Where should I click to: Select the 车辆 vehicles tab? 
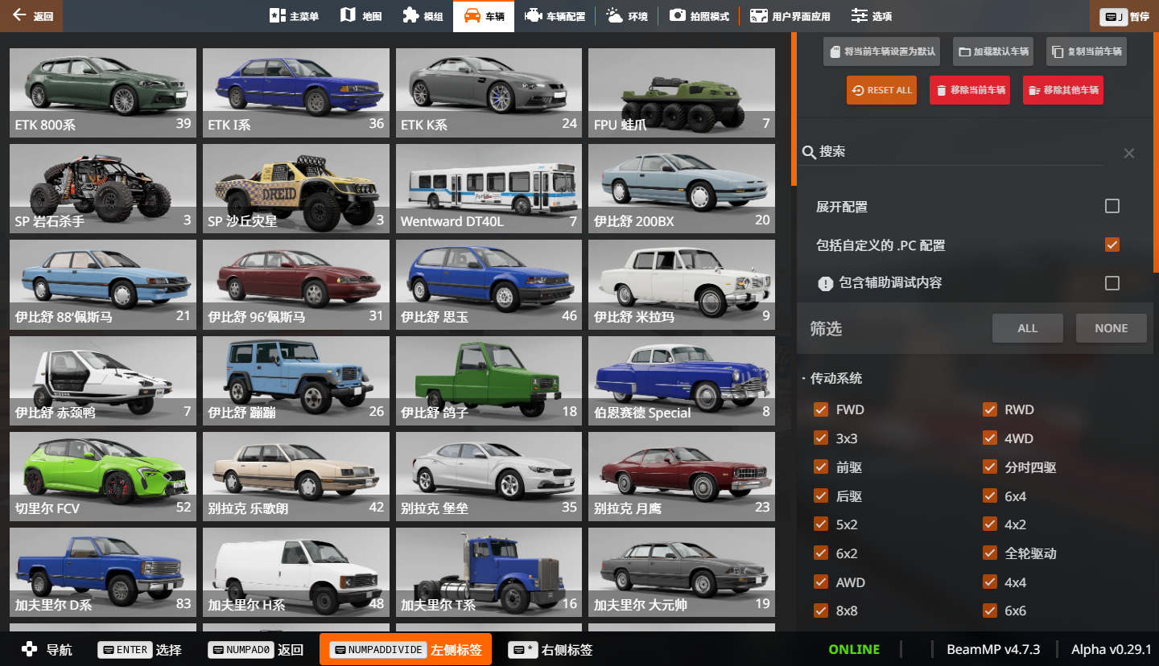pyautogui.click(x=484, y=16)
